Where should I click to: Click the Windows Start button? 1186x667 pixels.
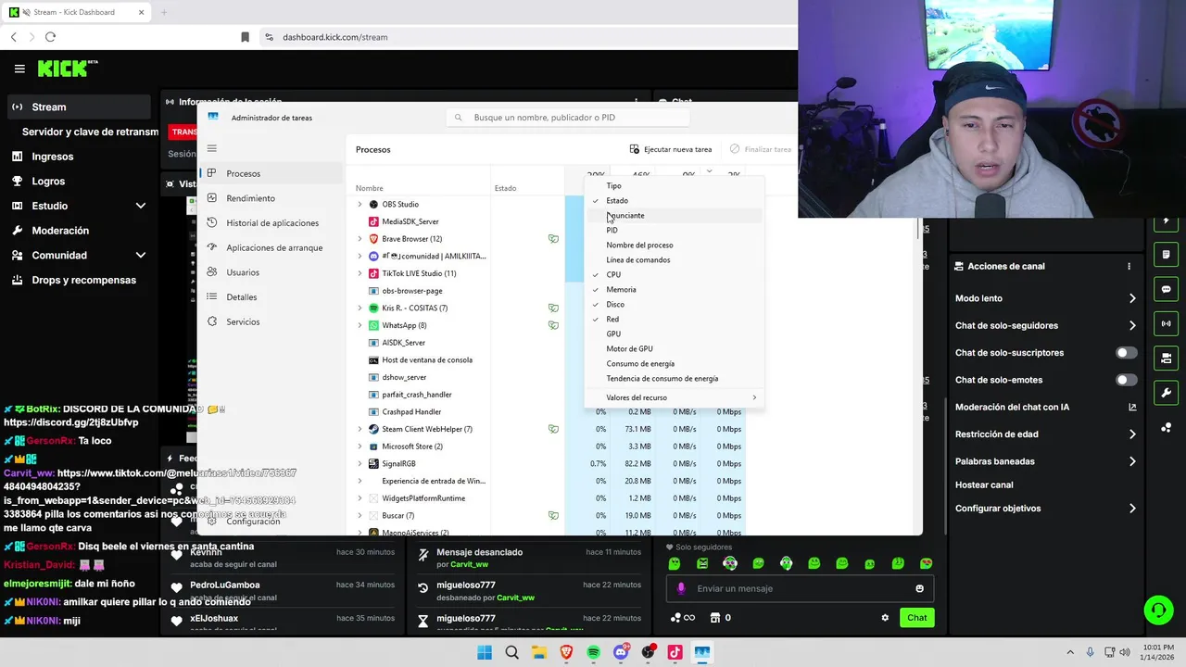point(485,652)
